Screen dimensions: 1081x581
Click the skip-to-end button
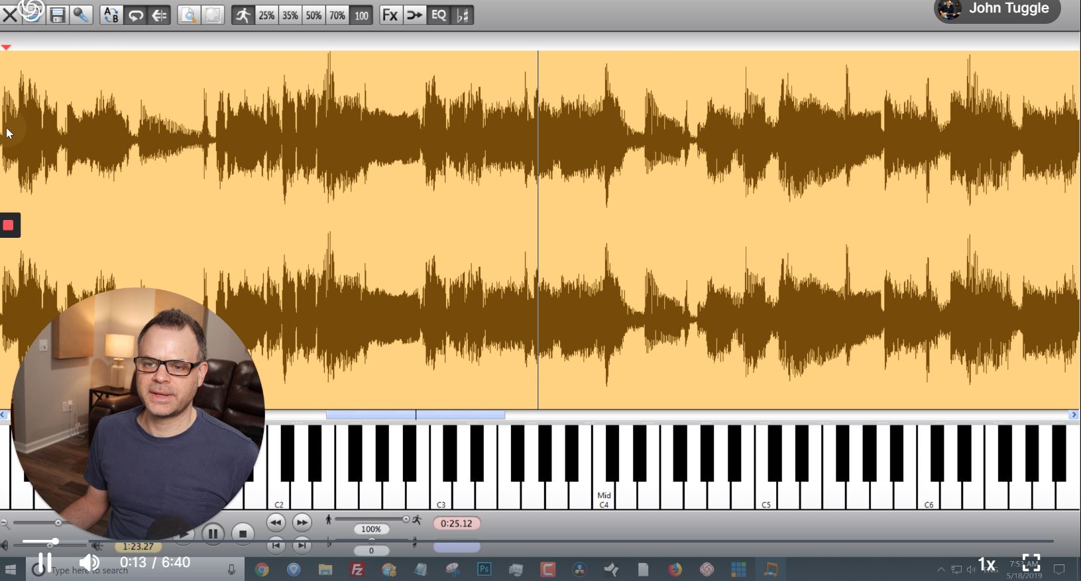point(302,546)
